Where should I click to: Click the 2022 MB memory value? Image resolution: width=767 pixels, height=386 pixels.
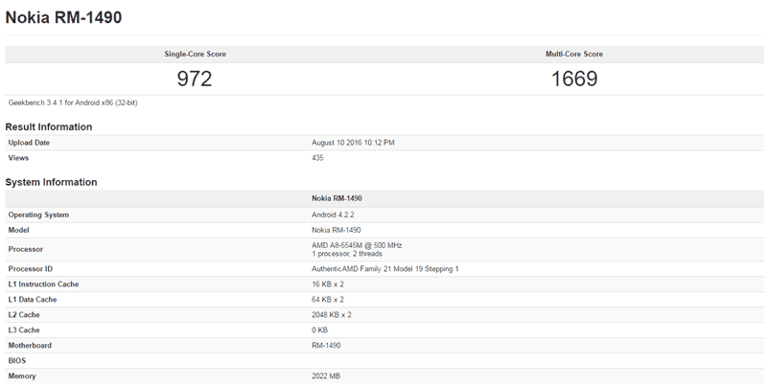(326, 376)
